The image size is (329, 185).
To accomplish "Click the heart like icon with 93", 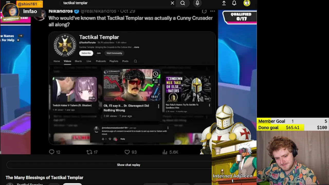I will (127, 152).
